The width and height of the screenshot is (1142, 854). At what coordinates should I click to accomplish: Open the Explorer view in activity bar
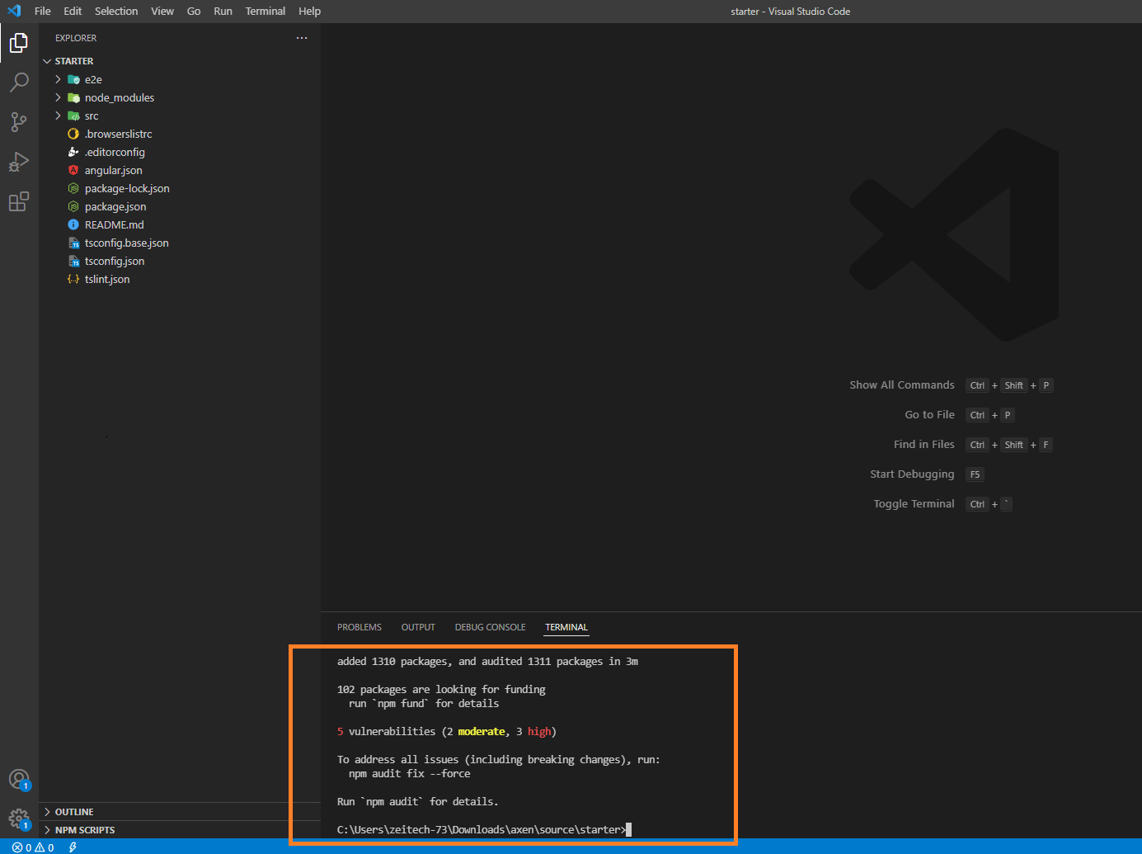click(19, 42)
